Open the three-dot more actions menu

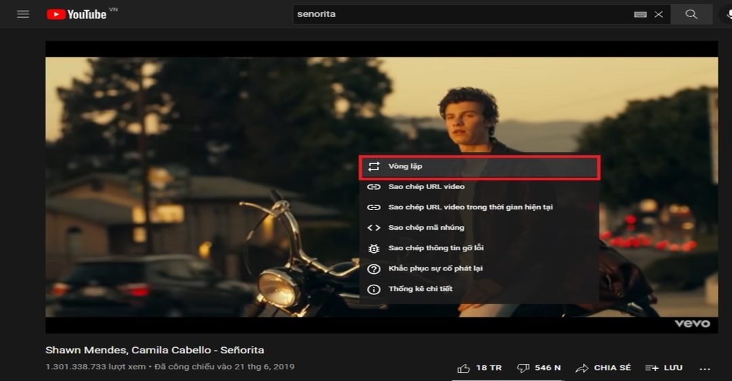705,369
